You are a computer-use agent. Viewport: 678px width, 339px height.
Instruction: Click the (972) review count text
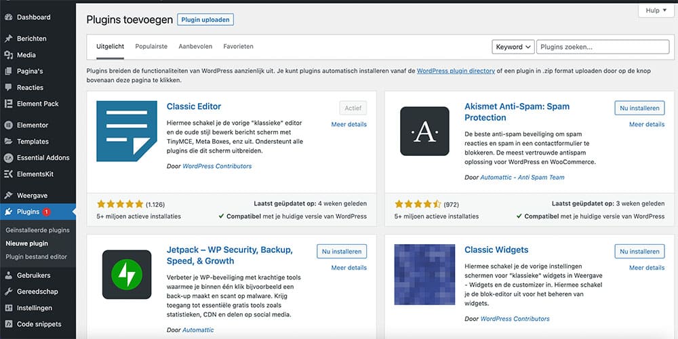click(x=451, y=205)
